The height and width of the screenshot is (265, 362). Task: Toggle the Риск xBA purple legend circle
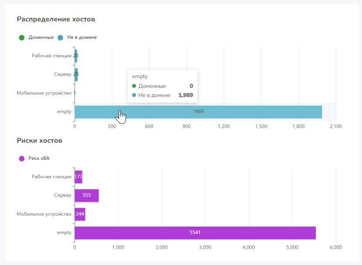[x=22, y=158]
